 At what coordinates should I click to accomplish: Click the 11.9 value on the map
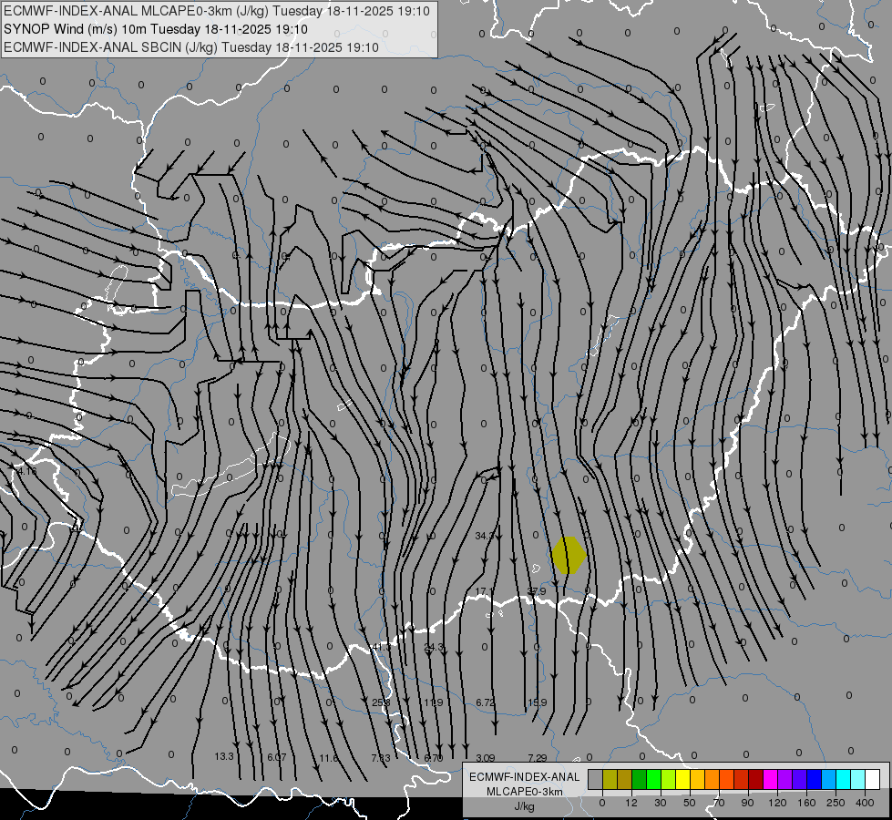click(434, 702)
